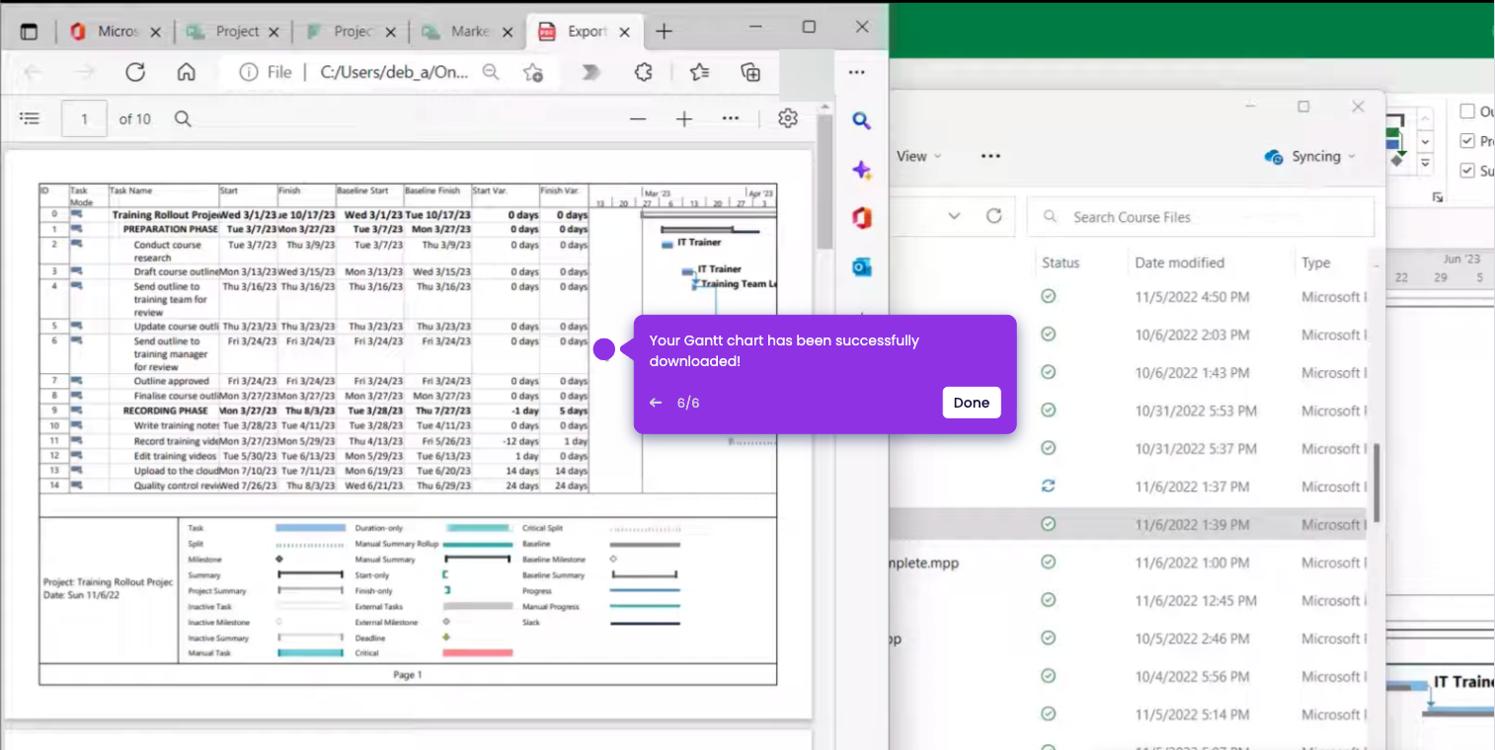This screenshot has height=750, width=1495.
Task: Open the Edge browser's new tab button
Action: [x=664, y=32]
